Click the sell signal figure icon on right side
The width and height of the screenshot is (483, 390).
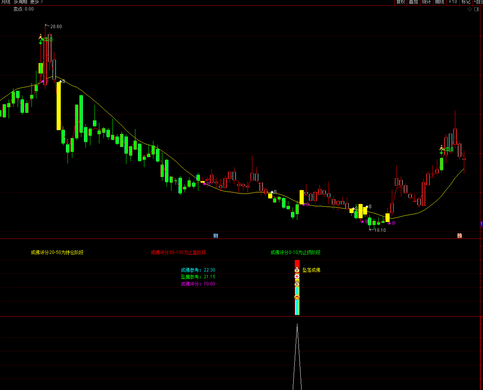pos(441,148)
